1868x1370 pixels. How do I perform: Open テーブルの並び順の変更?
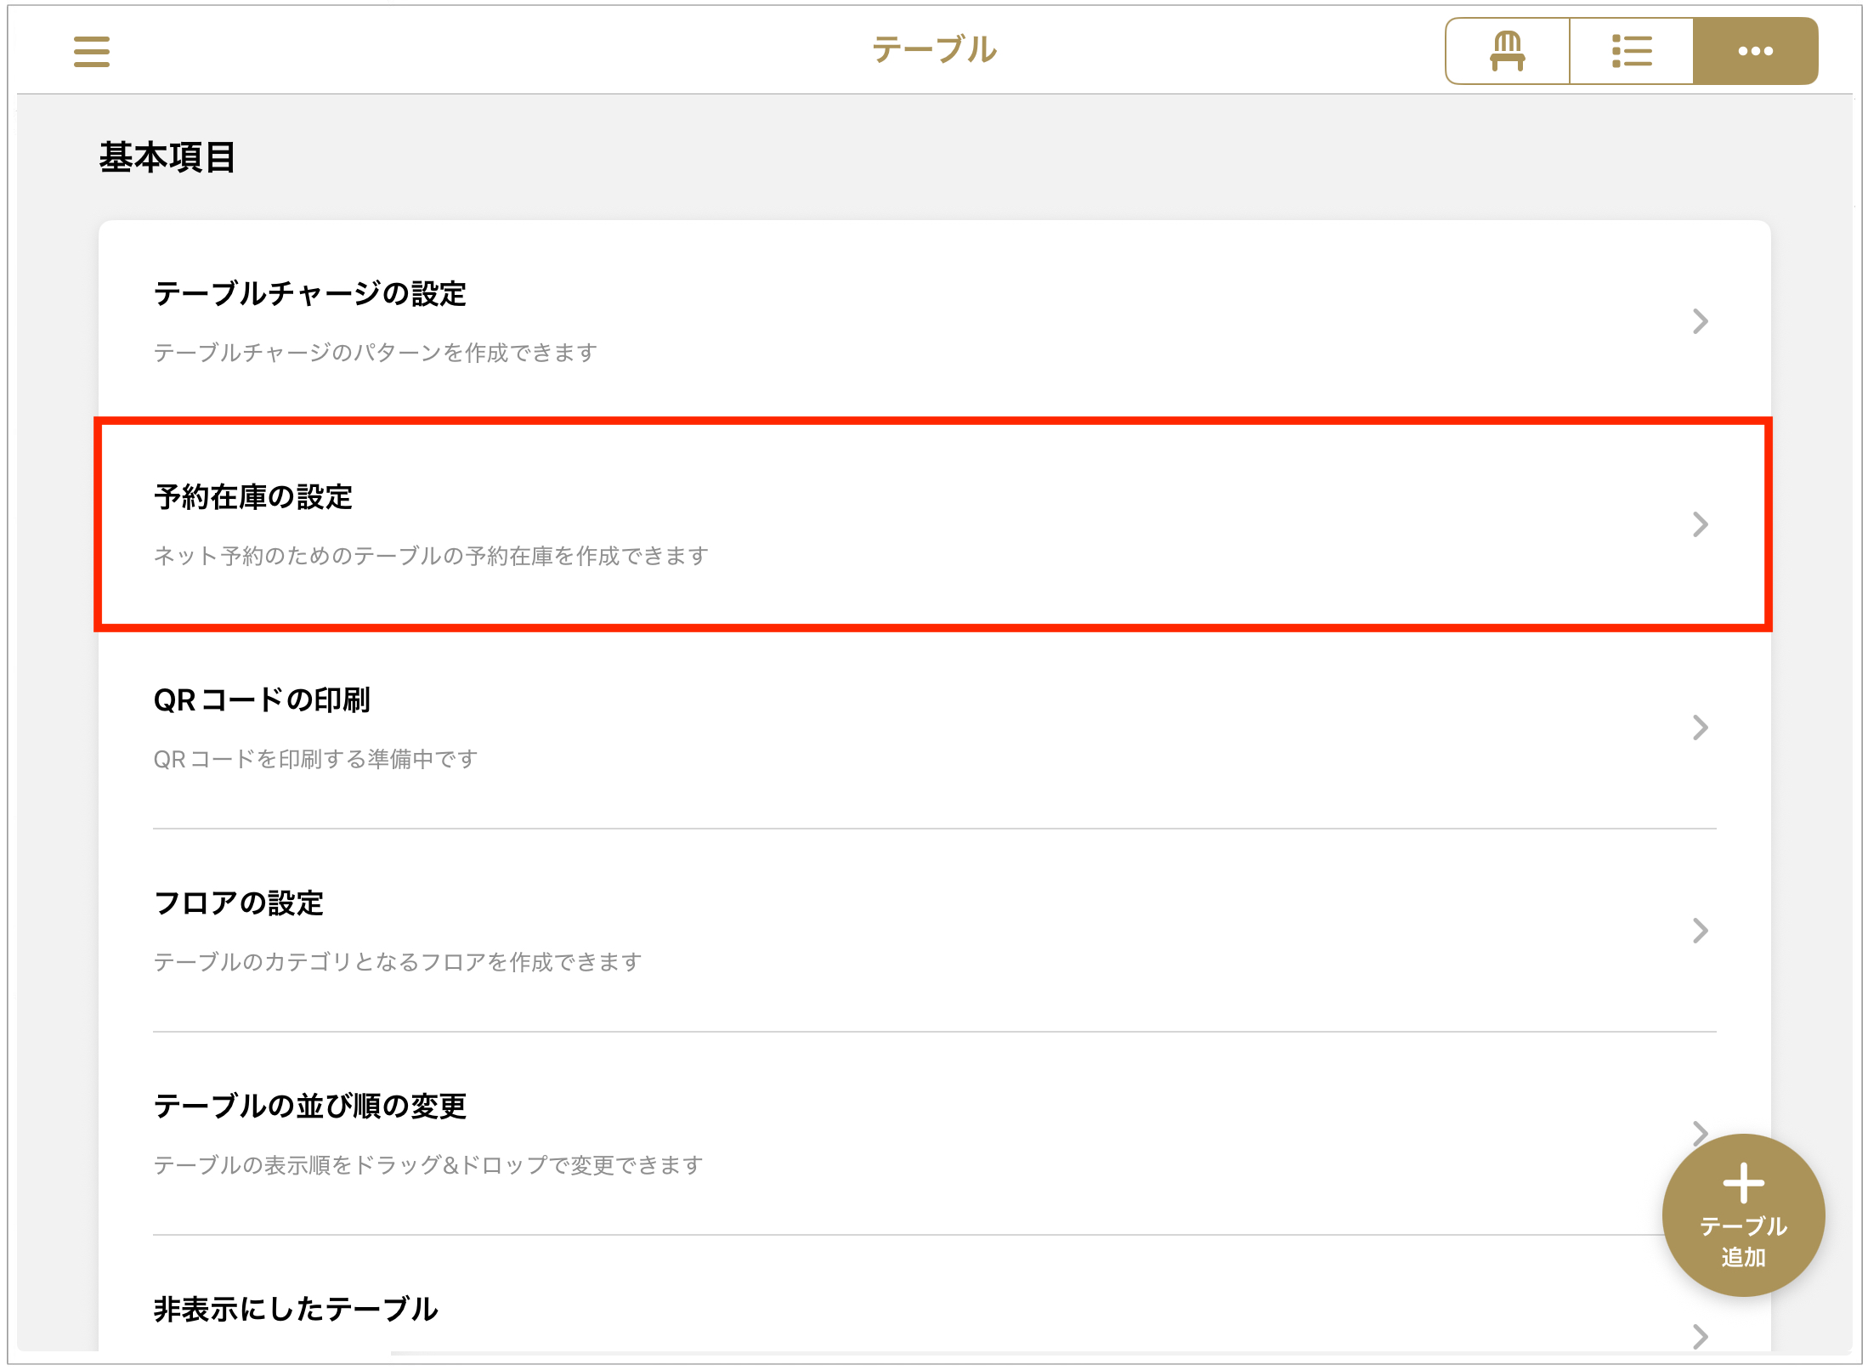pos(310,1107)
